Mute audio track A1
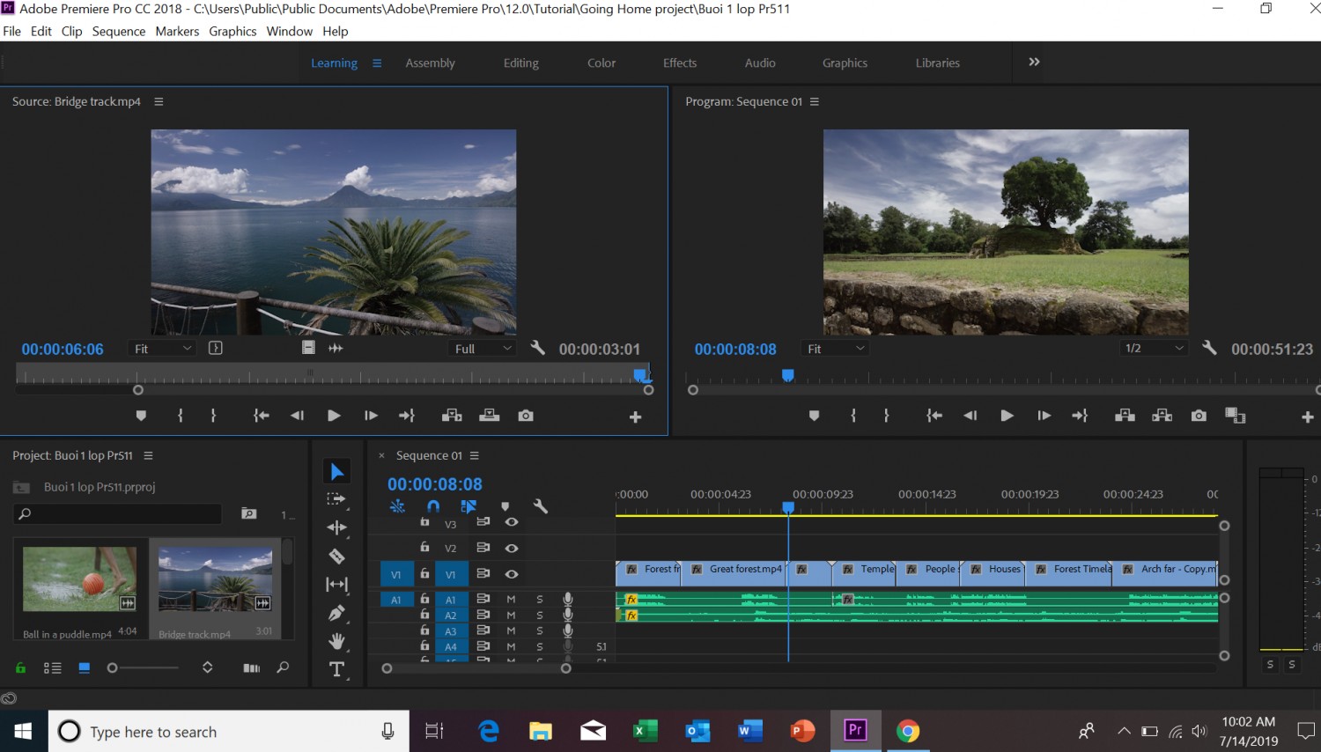This screenshot has width=1321, height=752. pyautogui.click(x=511, y=600)
